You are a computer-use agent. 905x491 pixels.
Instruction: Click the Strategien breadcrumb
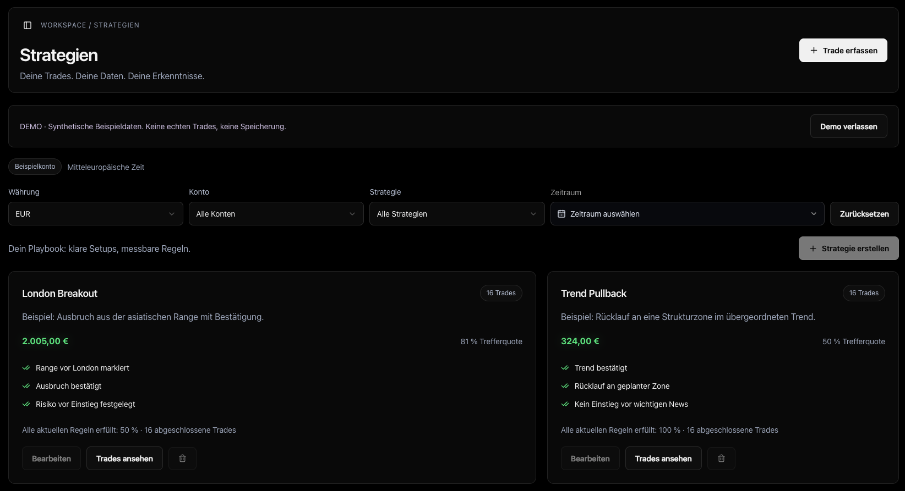[117, 25]
